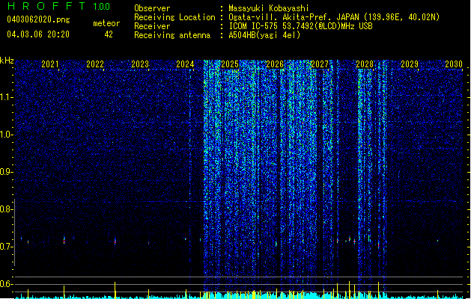Click the 2026 time marker

point(275,64)
